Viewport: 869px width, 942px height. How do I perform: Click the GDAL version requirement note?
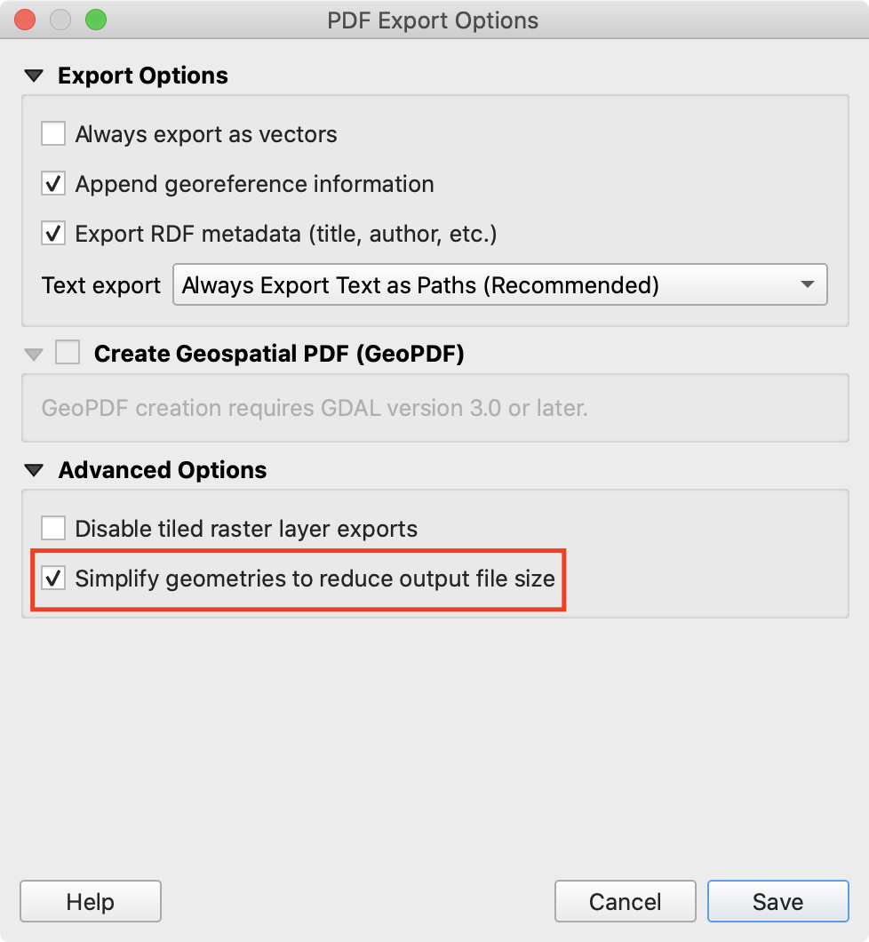tap(315, 409)
